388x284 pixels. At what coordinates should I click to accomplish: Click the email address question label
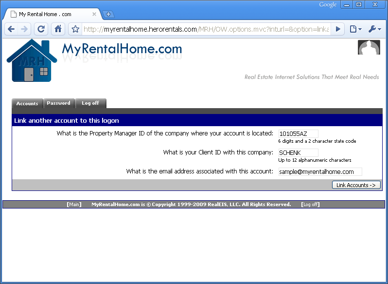click(200, 171)
